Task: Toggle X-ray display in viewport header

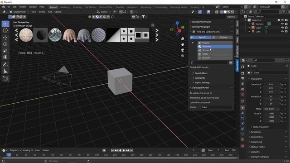Action: (x=217, y=12)
